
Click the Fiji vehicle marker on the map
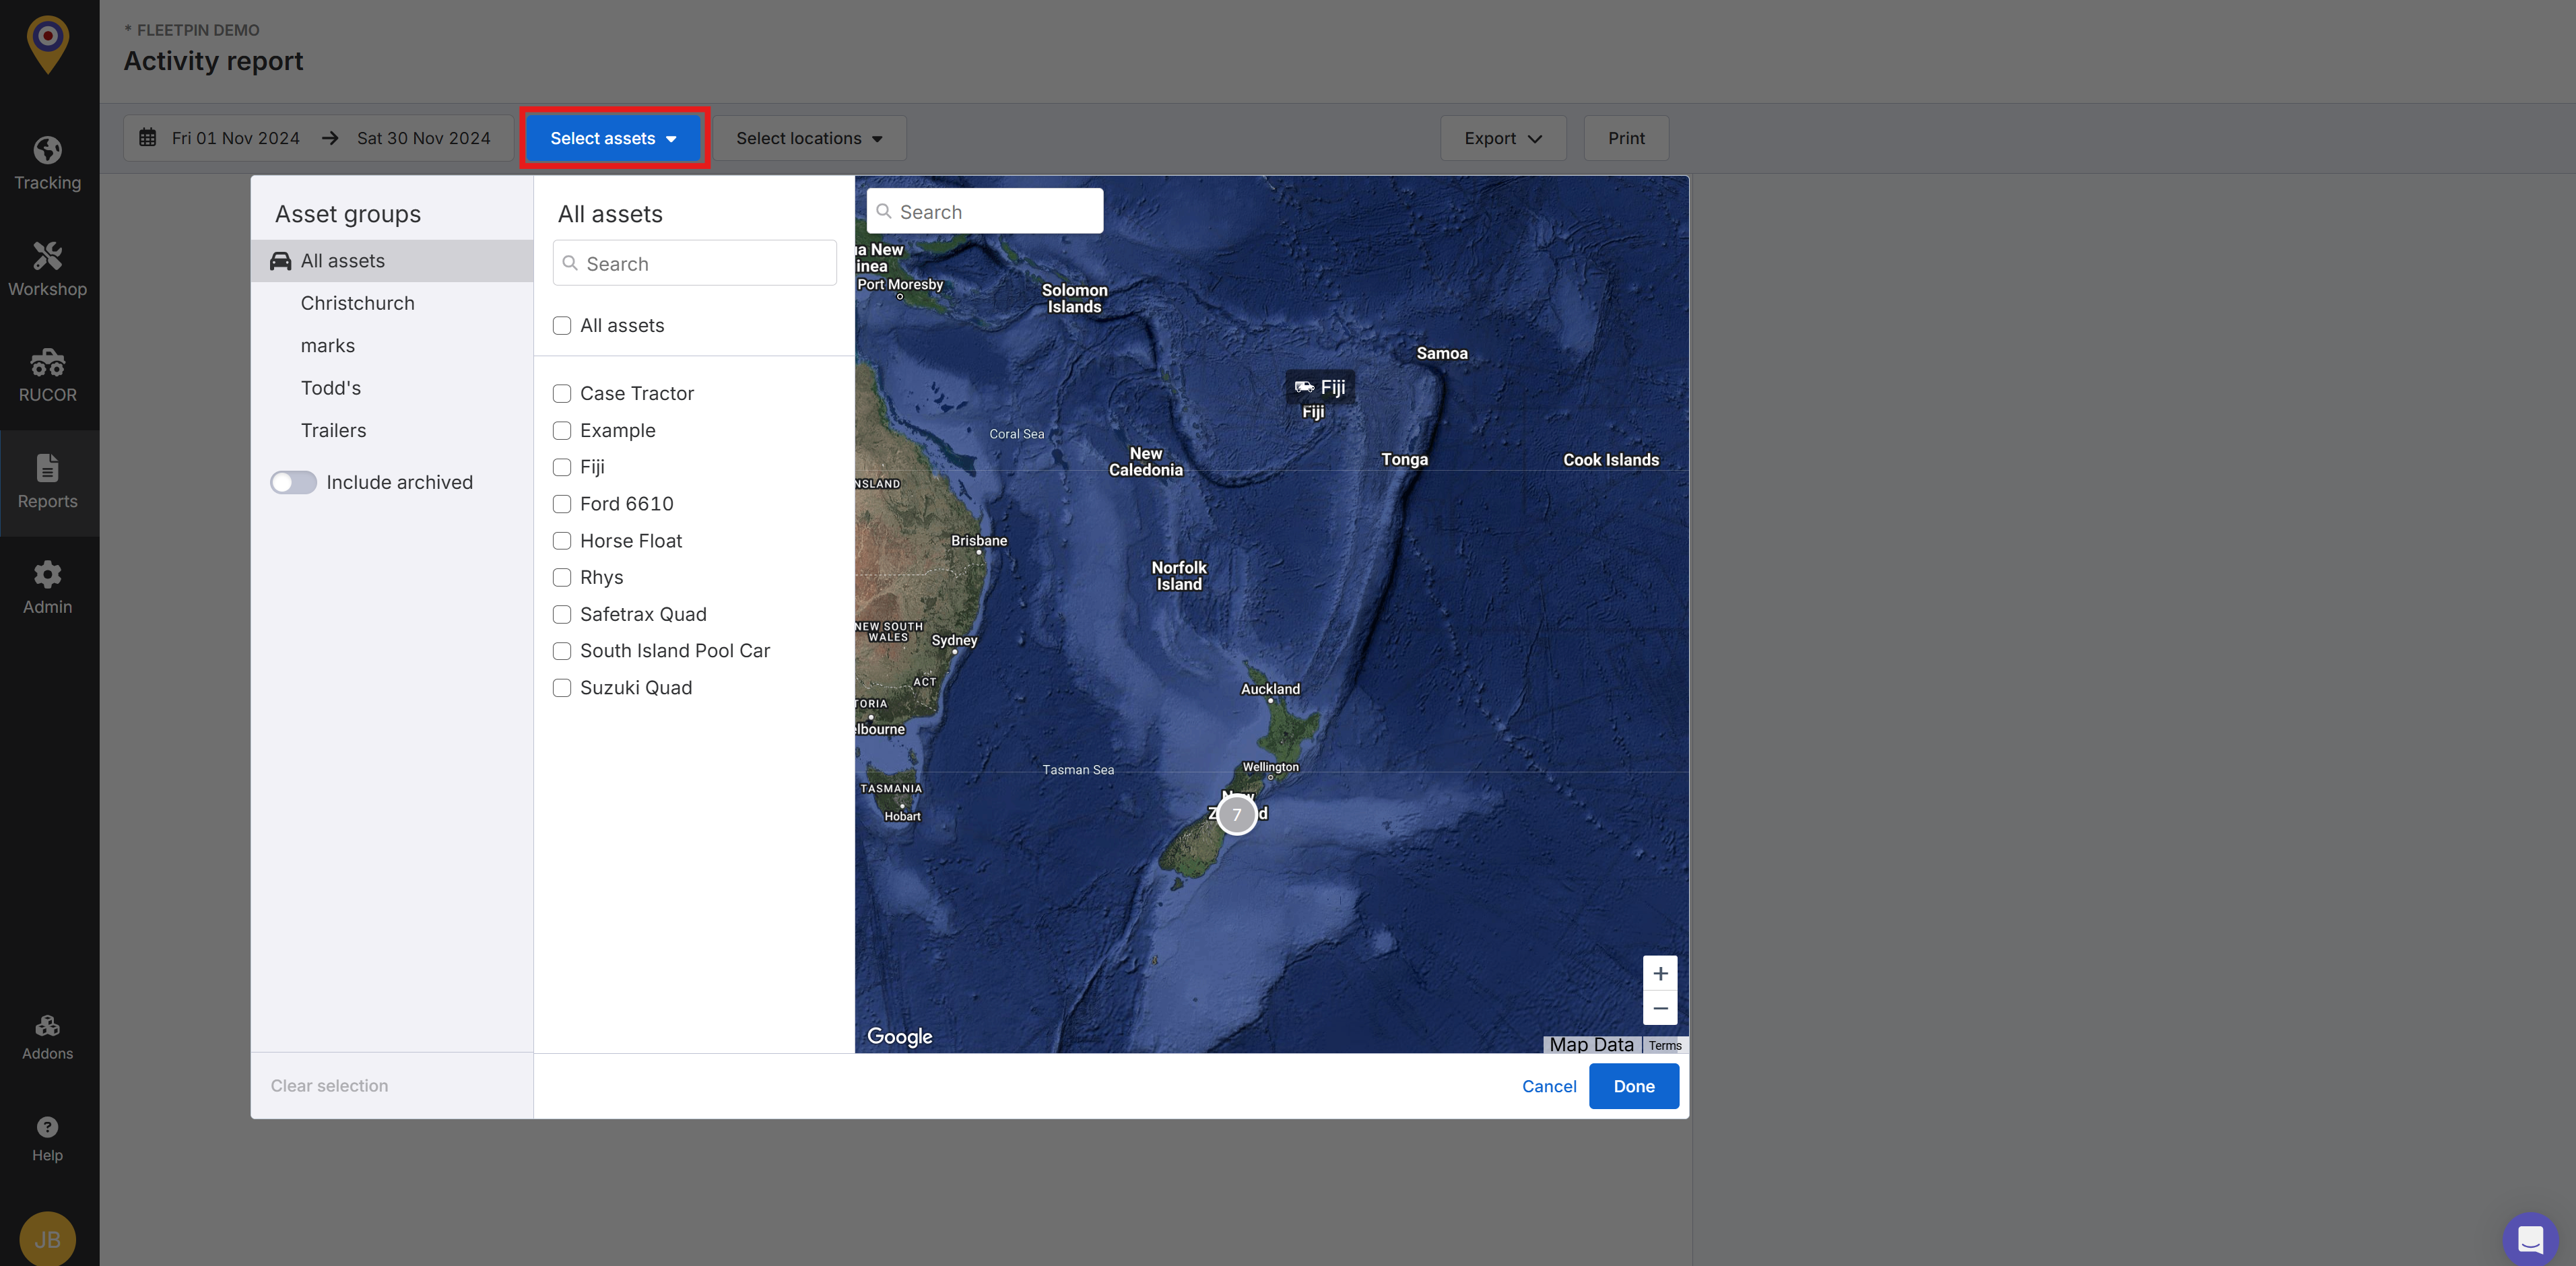pos(1320,387)
